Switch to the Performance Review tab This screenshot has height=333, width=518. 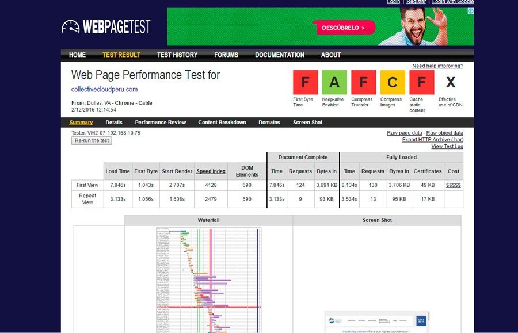coord(160,123)
